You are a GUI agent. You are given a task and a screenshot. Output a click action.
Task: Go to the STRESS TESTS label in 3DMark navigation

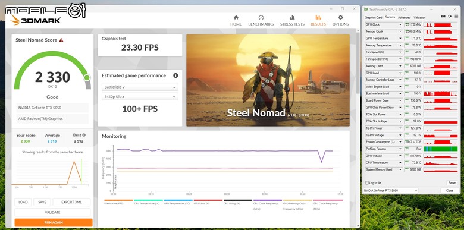tap(292, 24)
